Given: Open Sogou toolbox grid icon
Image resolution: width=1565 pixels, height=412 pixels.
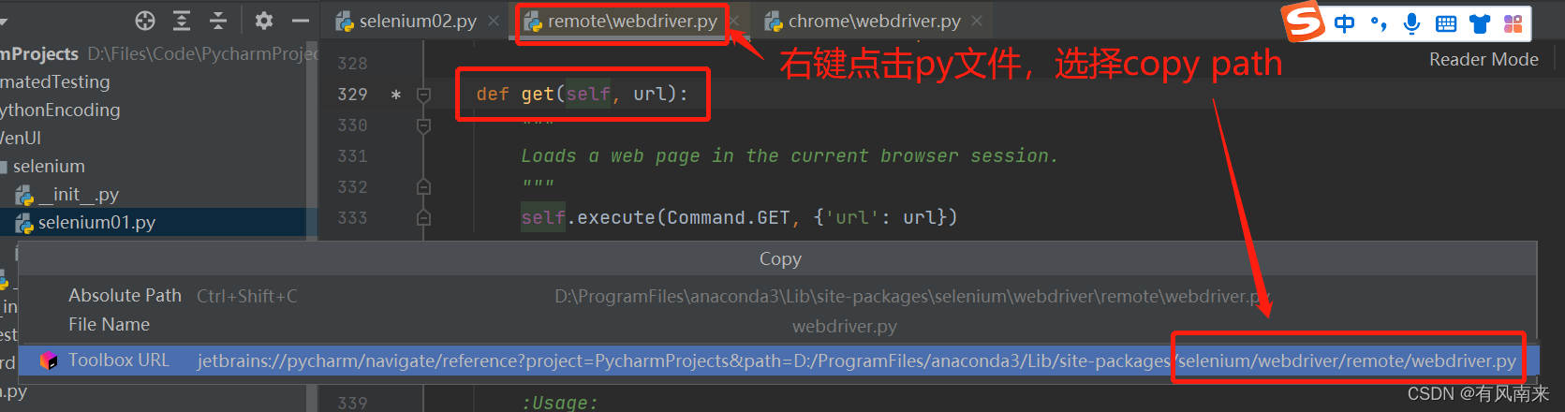Looking at the screenshot, I should 1513,24.
